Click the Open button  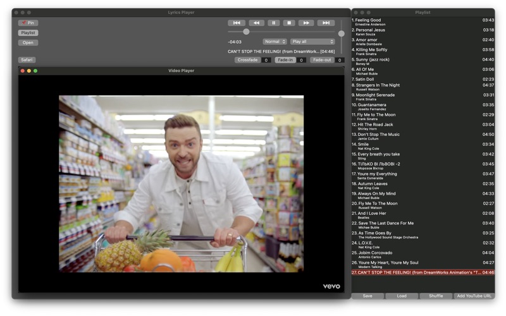(x=28, y=42)
